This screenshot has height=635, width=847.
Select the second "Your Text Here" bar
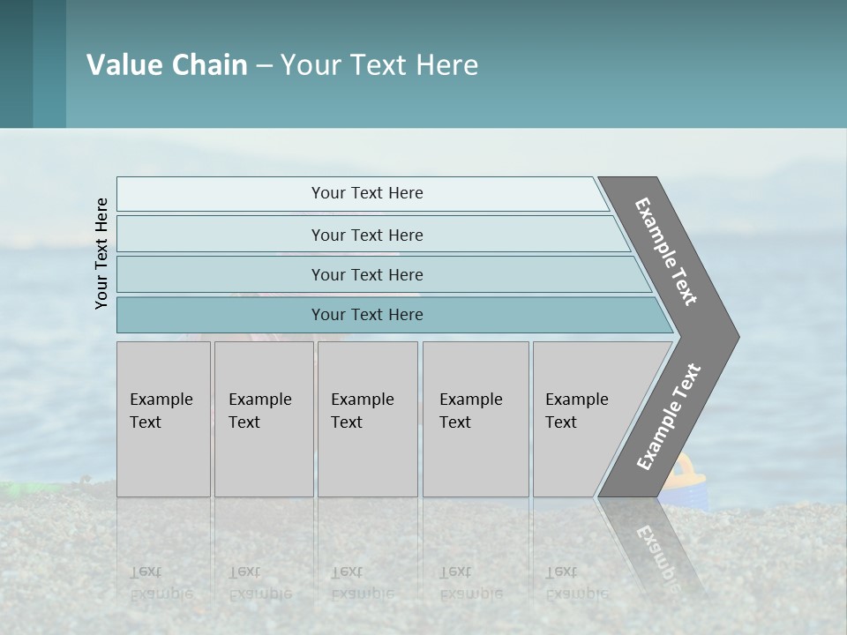366,235
